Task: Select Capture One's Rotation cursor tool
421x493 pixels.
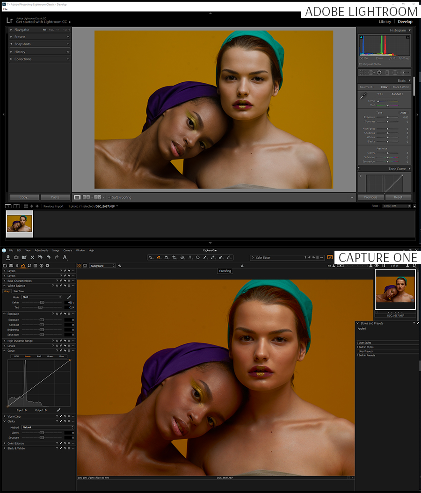Action: point(182,258)
